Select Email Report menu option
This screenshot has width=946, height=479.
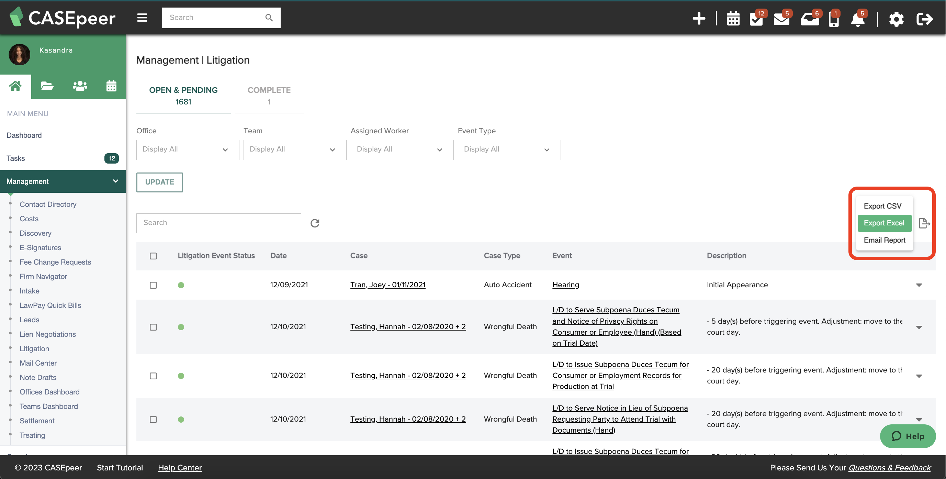click(884, 240)
